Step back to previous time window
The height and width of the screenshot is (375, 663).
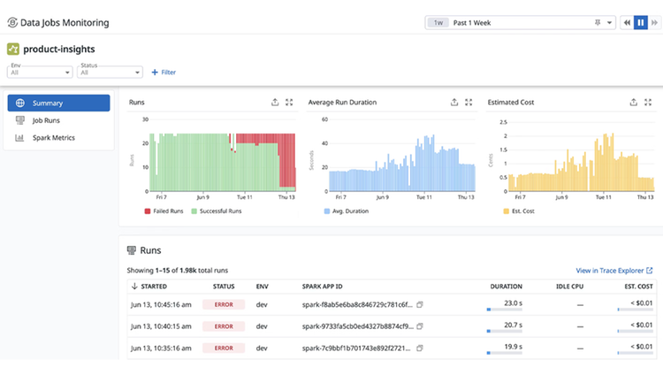tap(627, 23)
